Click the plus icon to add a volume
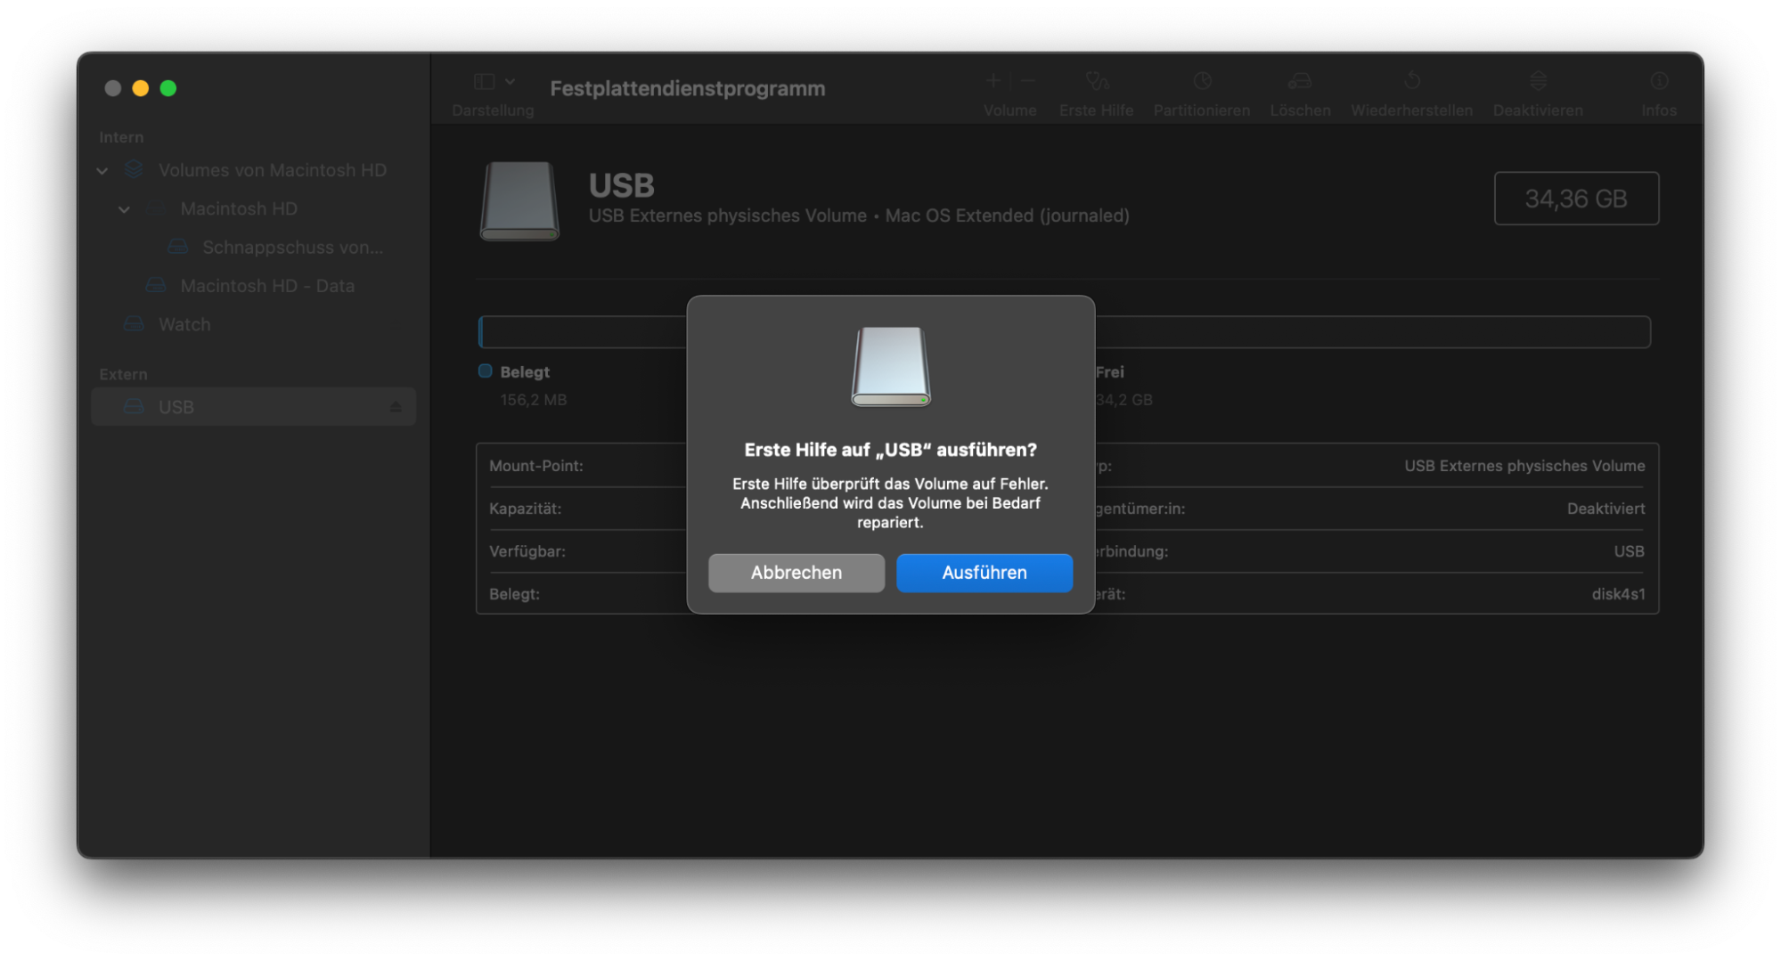 click(x=993, y=80)
